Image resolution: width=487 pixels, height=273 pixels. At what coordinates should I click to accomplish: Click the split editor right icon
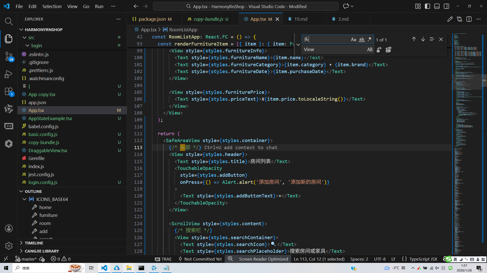pyautogui.click(x=469, y=19)
